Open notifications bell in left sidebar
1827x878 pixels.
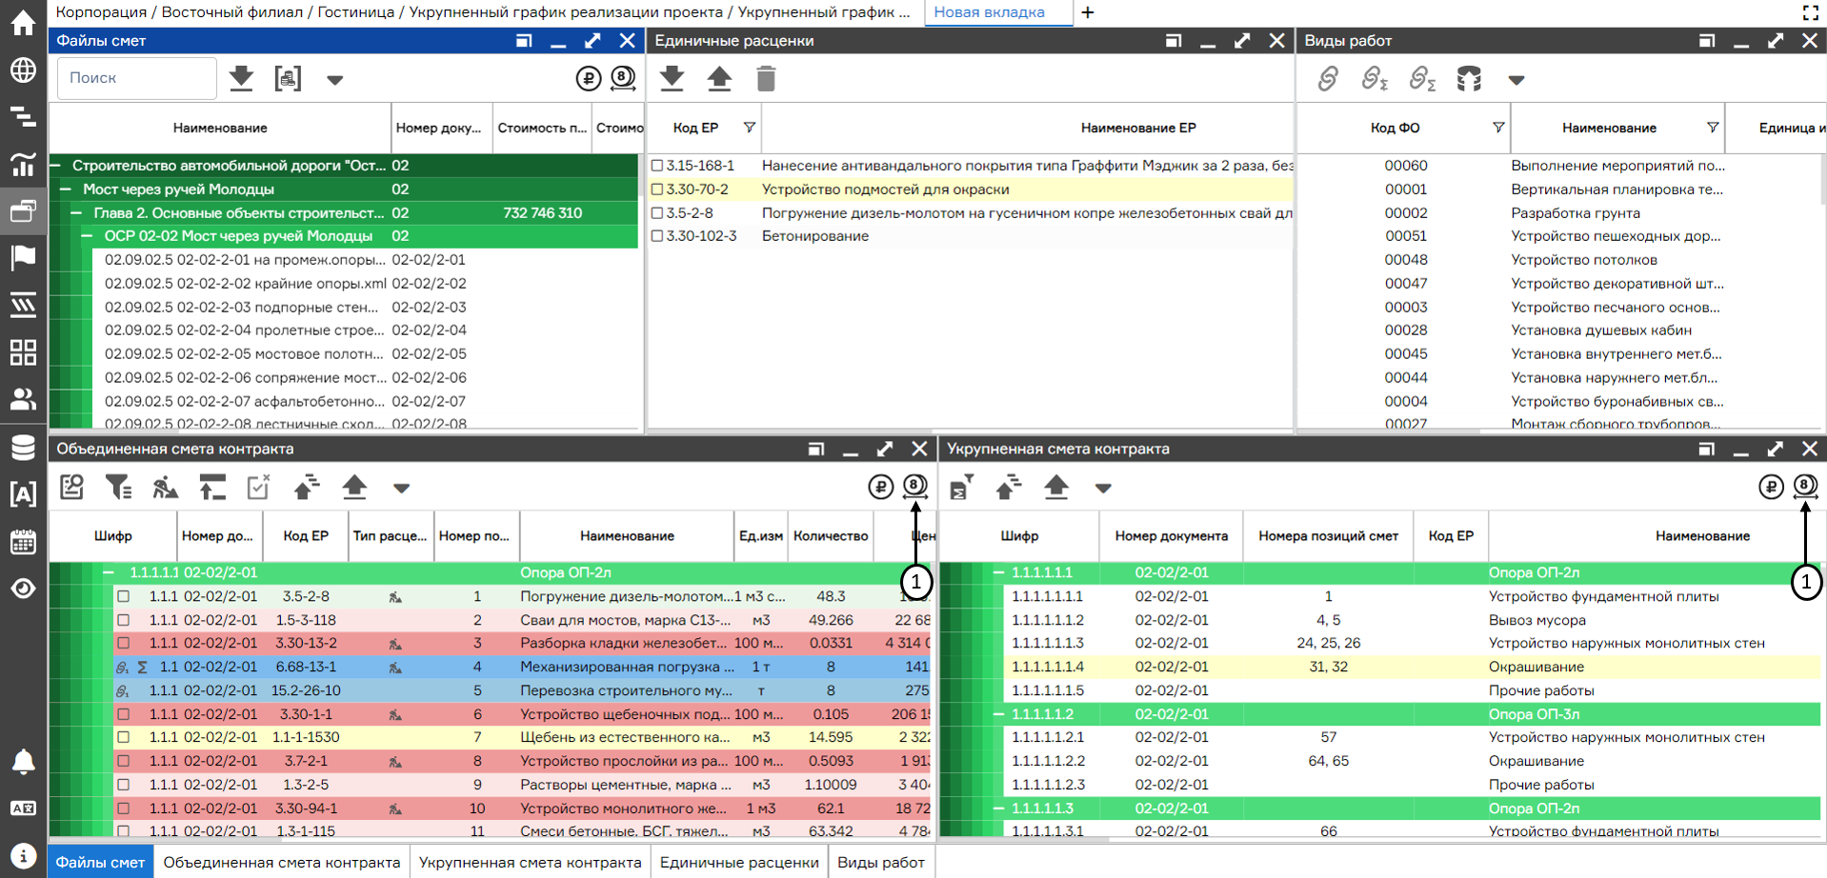(23, 762)
